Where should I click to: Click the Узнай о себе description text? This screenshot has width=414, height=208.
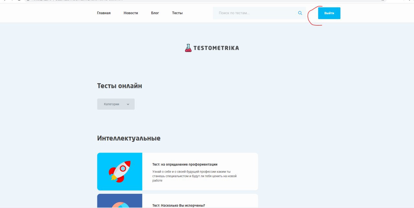tap(194, 176)
